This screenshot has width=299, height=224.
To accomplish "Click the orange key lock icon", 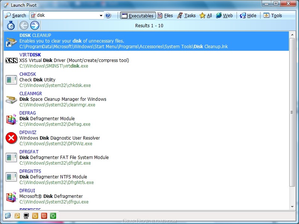I will 17,216.
